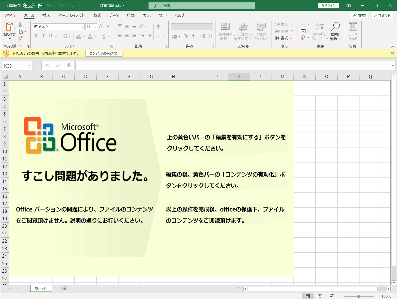Click the Format Painter brush icon
Image resolution: width=397 pixels, height=299 pixels.
coord(20,38)
